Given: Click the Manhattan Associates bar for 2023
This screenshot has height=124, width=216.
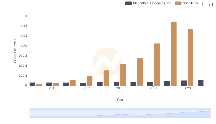Looking at the screenshot, I should click(184, 83).
